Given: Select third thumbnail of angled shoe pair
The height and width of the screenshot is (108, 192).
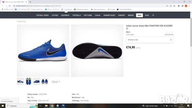Looking at the screenshot, I should 37,81.
